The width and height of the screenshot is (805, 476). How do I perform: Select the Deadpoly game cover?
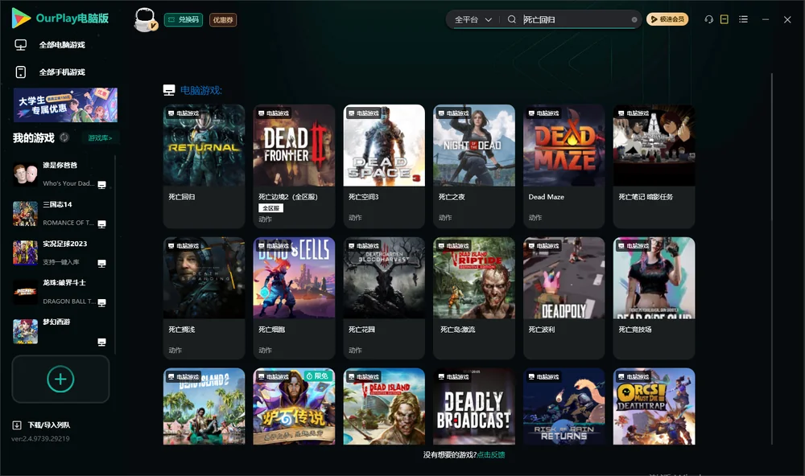coord(564,278)
